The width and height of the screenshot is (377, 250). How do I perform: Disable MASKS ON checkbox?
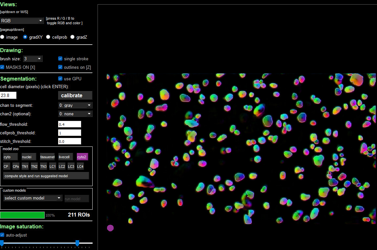2,67
